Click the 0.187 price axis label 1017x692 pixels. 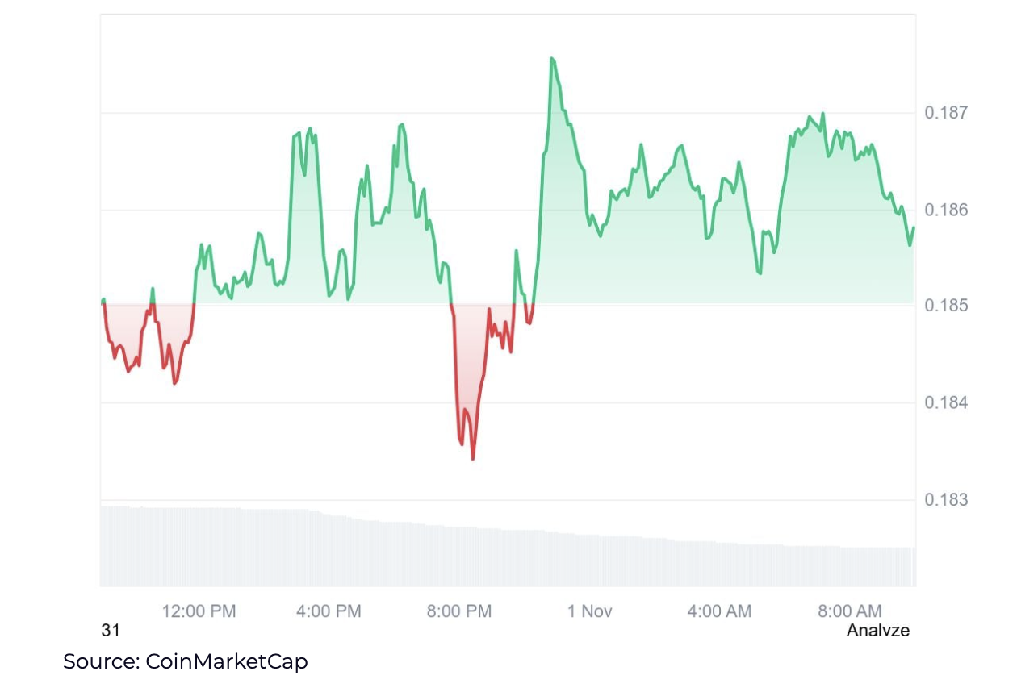click(946, 112)
